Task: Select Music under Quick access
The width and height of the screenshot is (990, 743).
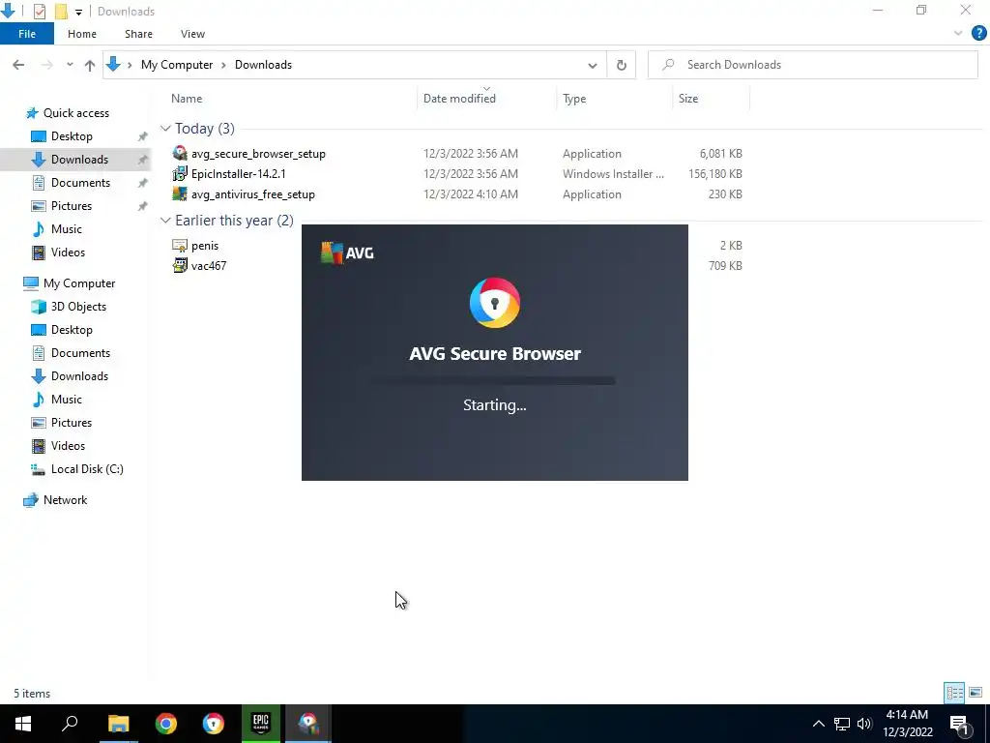Action: click(66, 229)
